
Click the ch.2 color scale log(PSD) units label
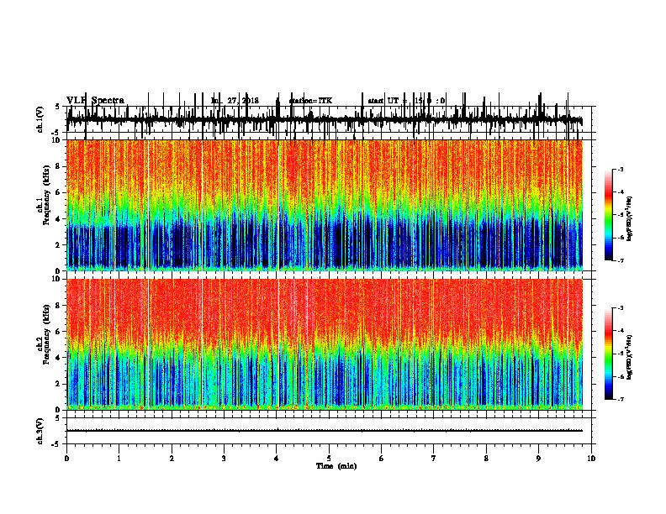[x=629, y=358]
